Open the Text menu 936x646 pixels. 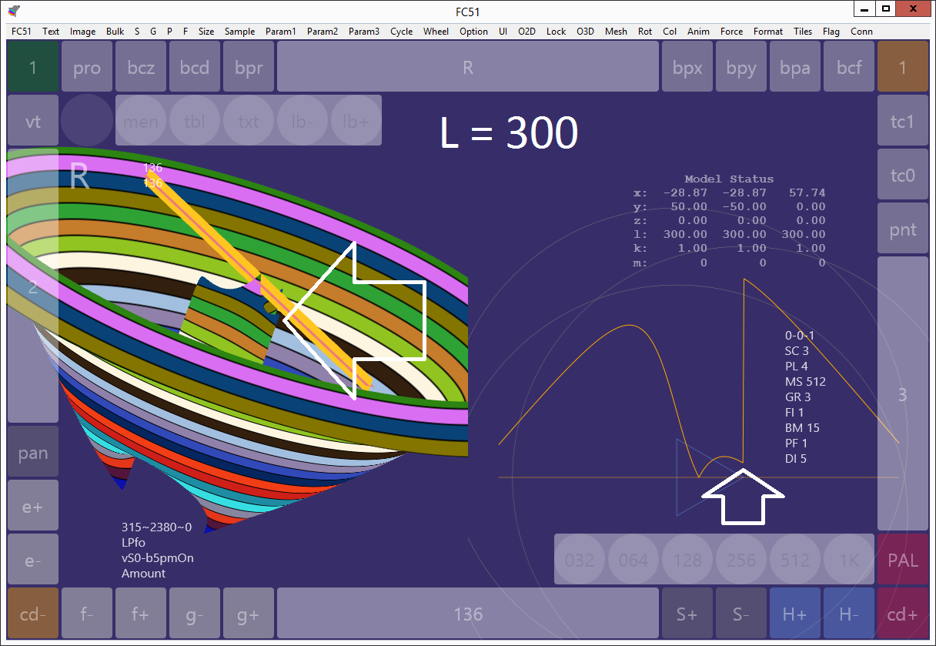[x=51, y=32]
